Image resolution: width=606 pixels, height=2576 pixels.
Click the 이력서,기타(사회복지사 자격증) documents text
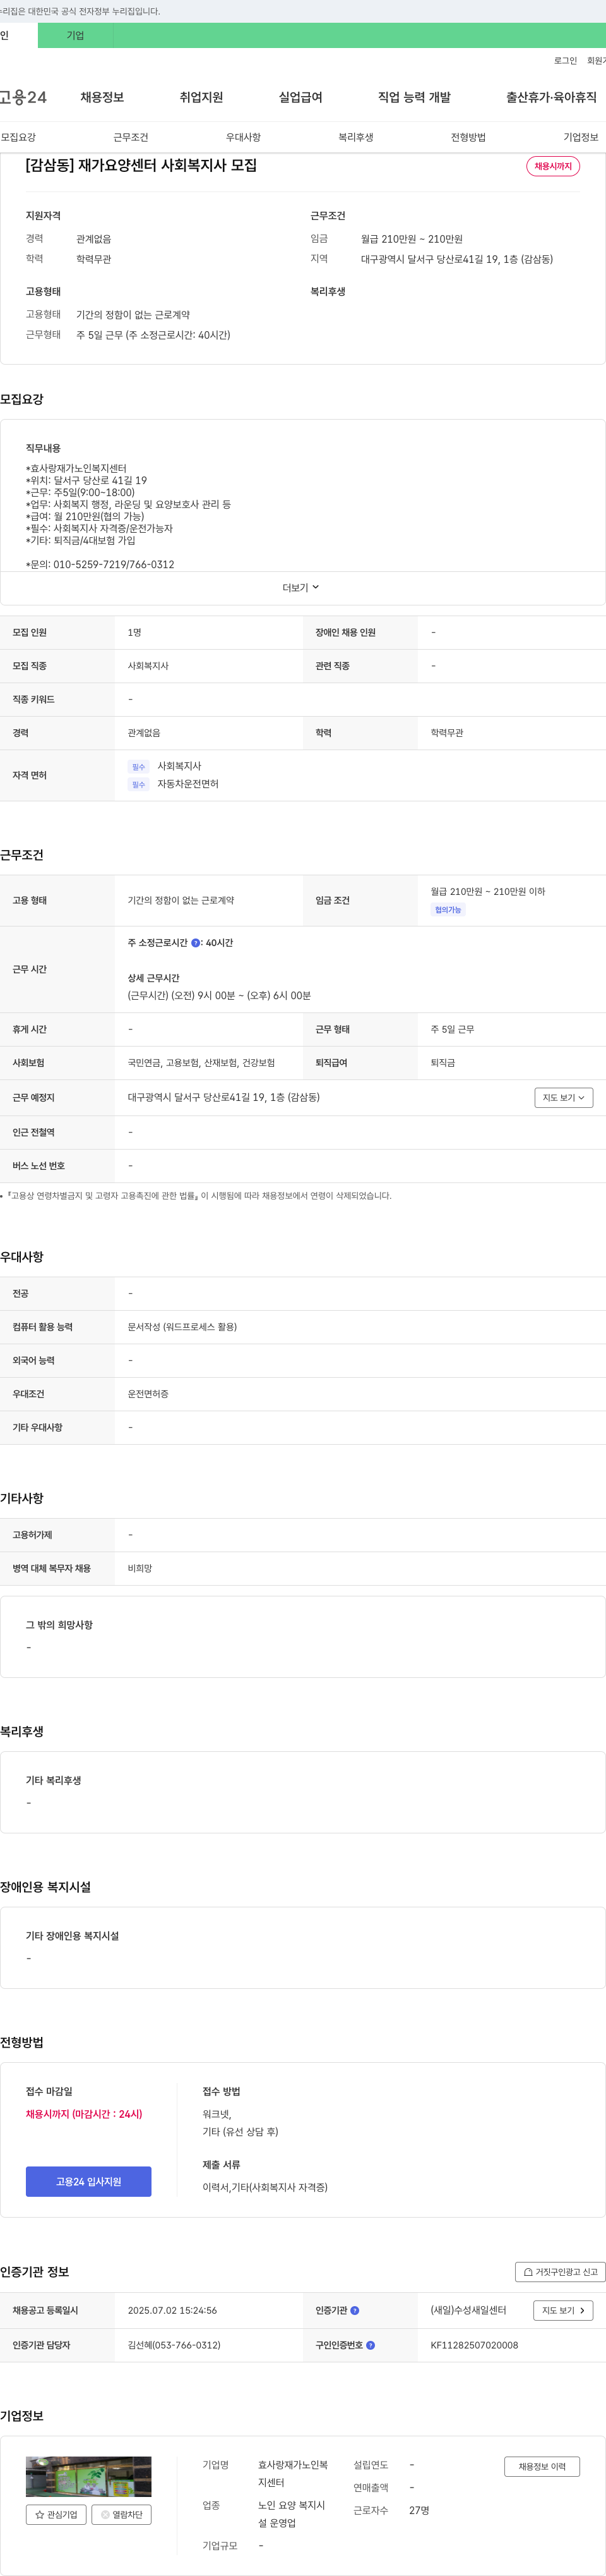pyautogui.click(x=264, y=2187)
